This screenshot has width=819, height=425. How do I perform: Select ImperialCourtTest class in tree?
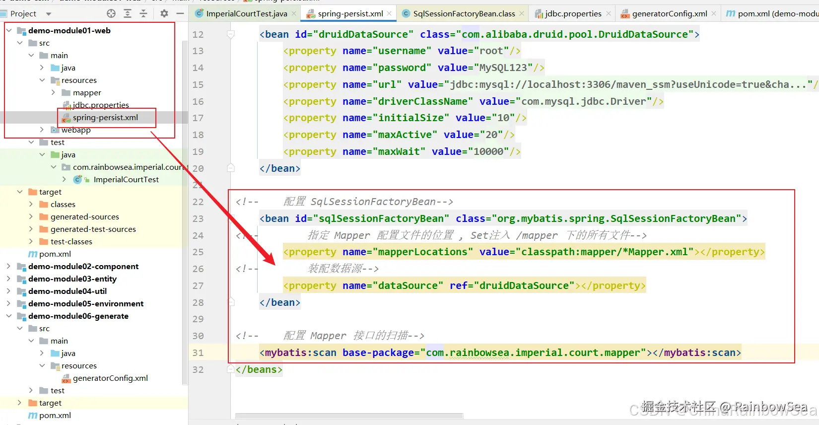coord(126,179)
